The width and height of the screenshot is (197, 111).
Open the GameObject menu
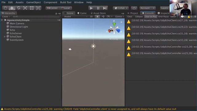pyautogui.click(x=34, y=2)
